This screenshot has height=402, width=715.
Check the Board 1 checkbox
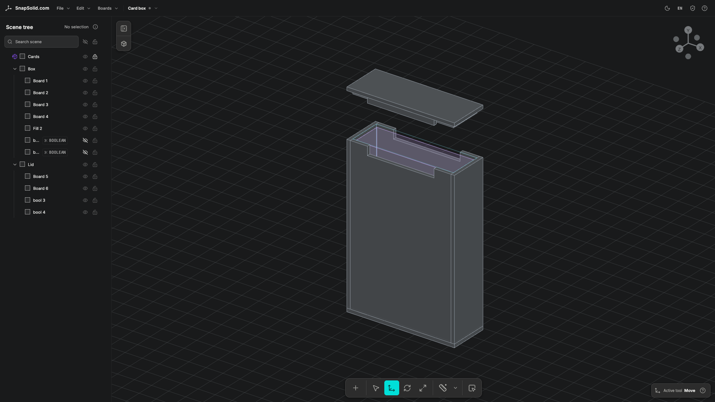(28, 80)
